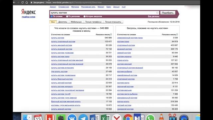The image size is (213, 120).
Task: Open Calendar from the dock
Action: [38, 117]
